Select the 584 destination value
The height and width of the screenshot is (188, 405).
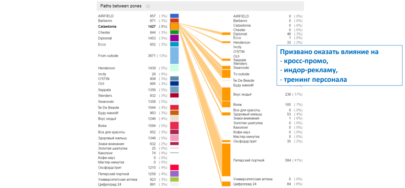pos(288,160)
